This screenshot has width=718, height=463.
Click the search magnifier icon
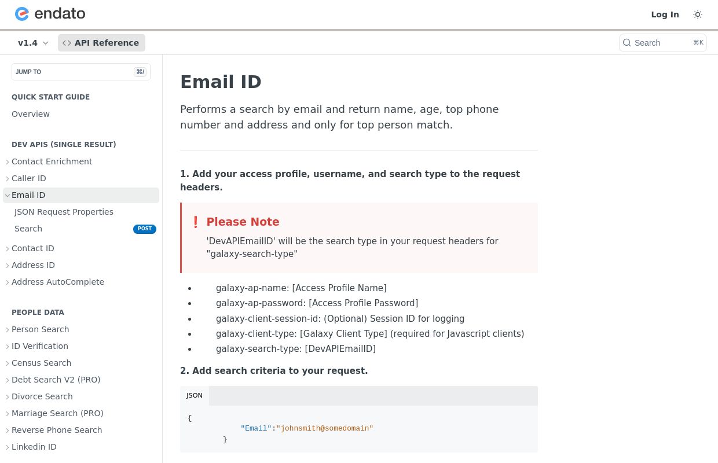coord(627,43)
